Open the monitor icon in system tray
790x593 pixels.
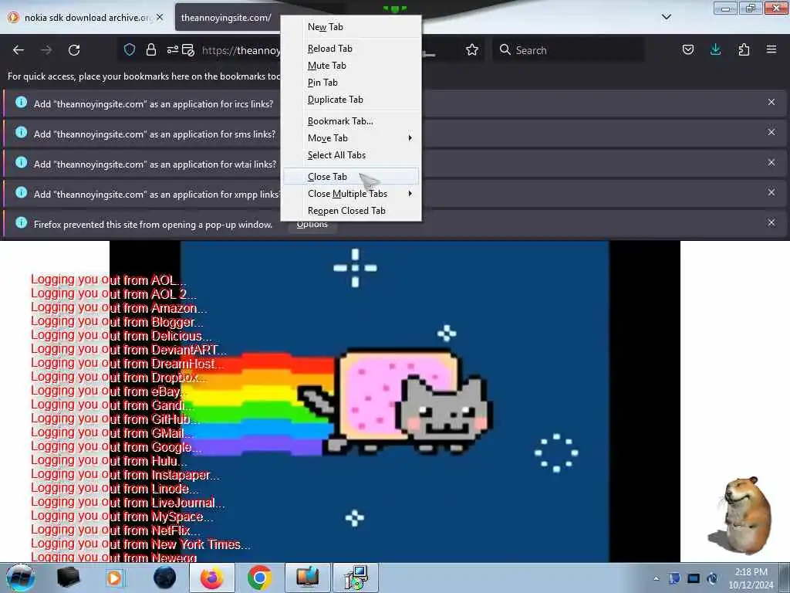coord(694,578)
